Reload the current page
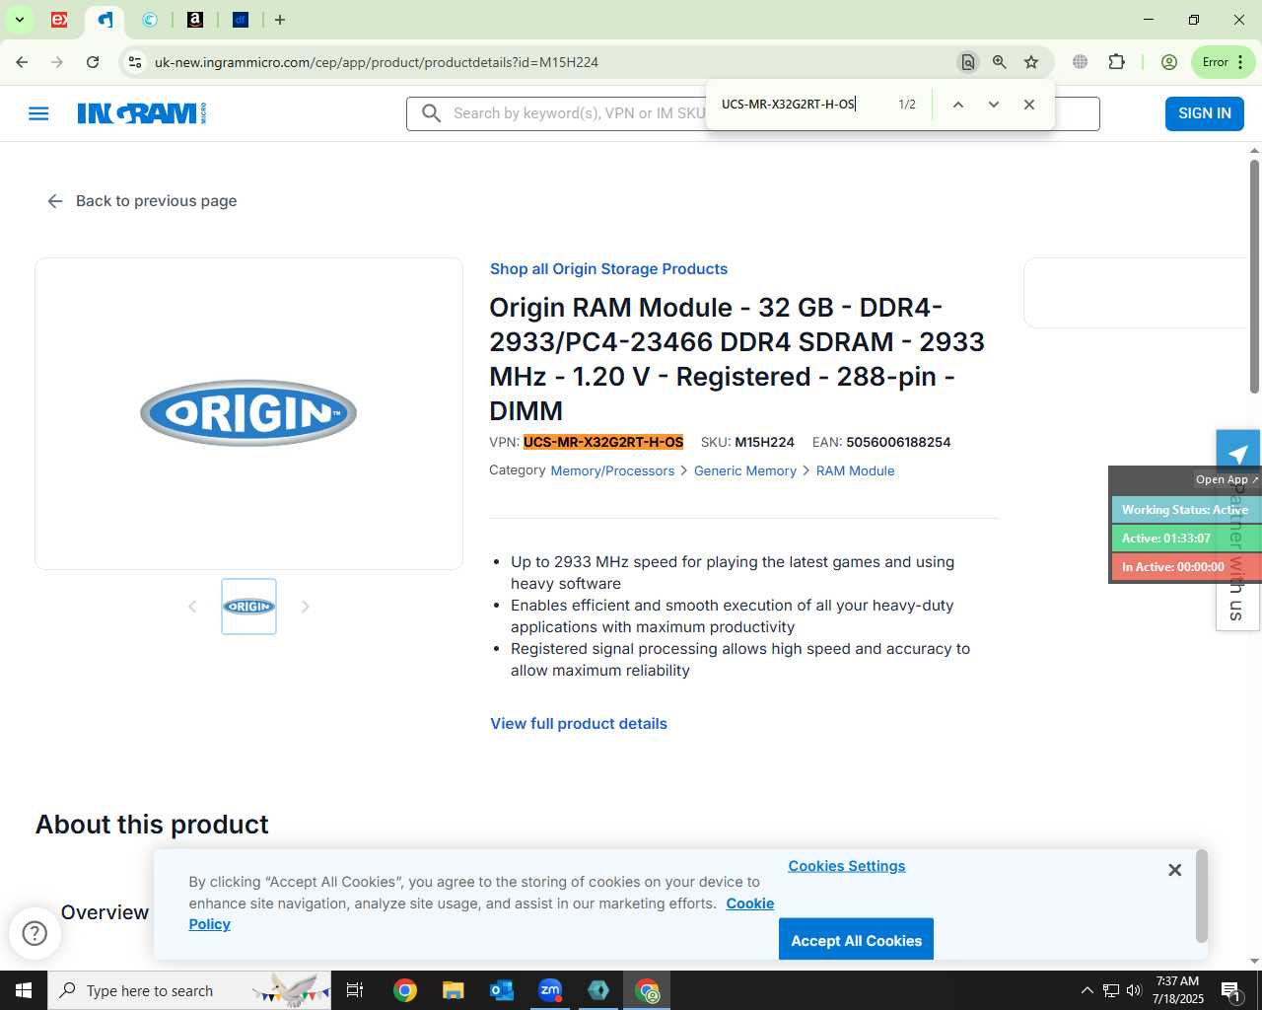The height and width of the screenshot is (1010, 1262). pos(93,62)
